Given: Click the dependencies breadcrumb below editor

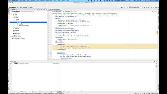Looking at the screenshot, I should pyautogui.click(x=56, y=60).
